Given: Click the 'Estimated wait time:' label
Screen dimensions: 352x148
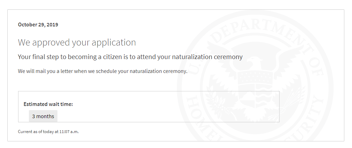Looking at the screenshot, I should (48, 104).
